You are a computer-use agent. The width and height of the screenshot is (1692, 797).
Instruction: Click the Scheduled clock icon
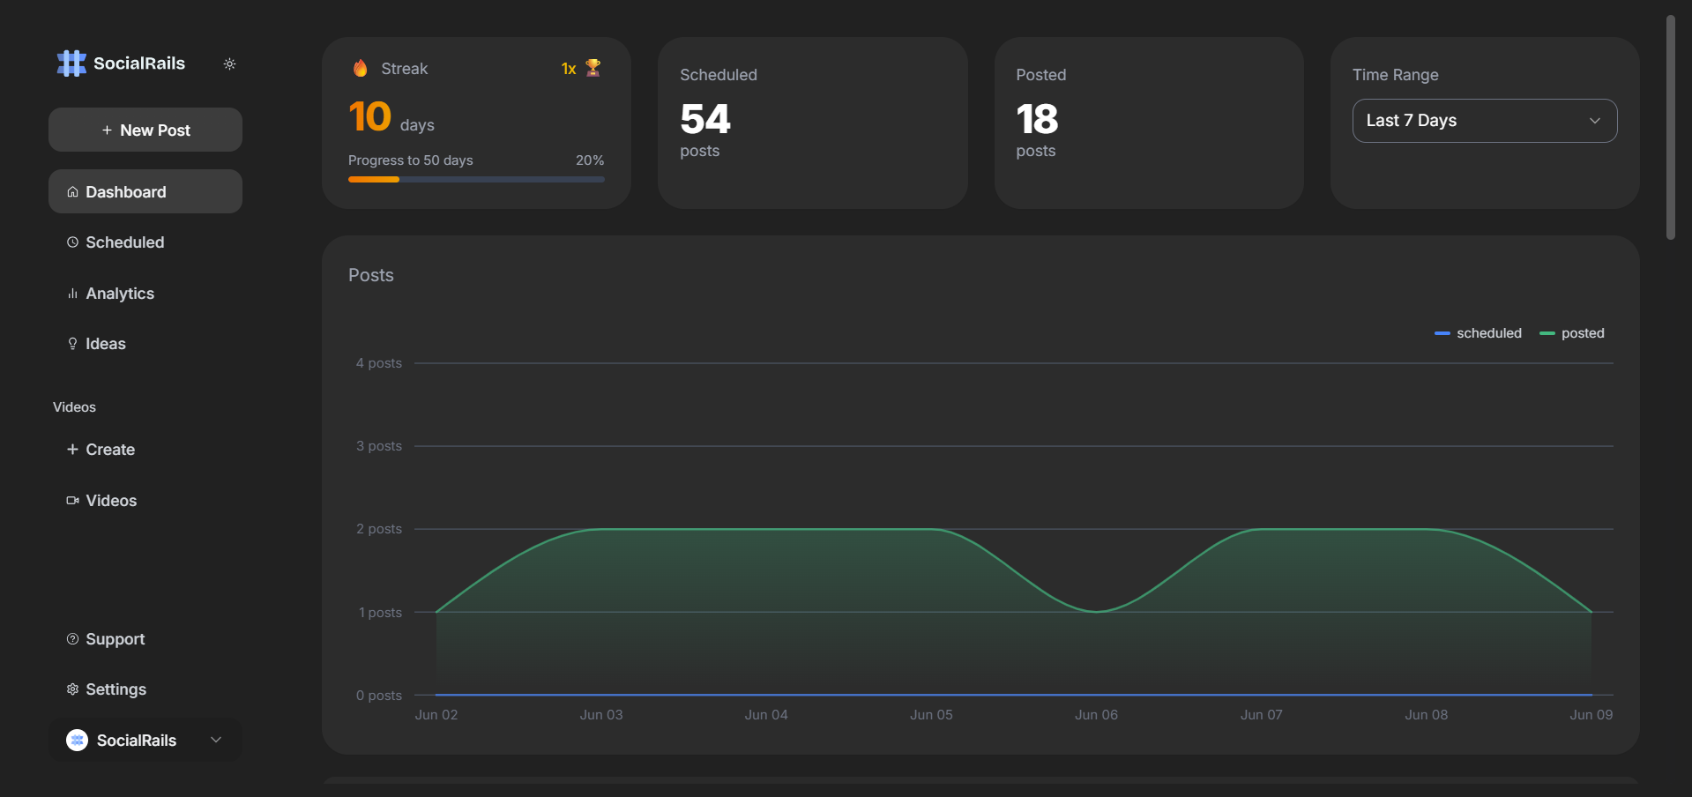72,242
